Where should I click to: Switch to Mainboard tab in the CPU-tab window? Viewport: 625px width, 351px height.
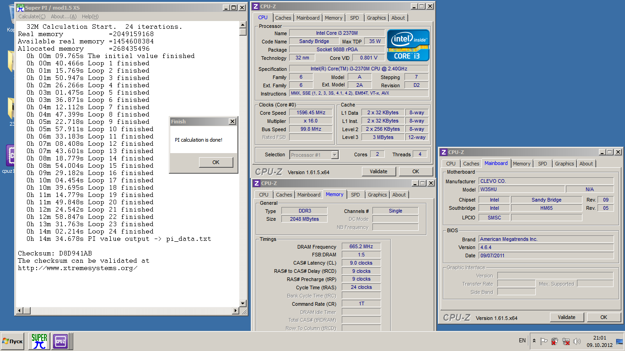click(x=308, y=18)
